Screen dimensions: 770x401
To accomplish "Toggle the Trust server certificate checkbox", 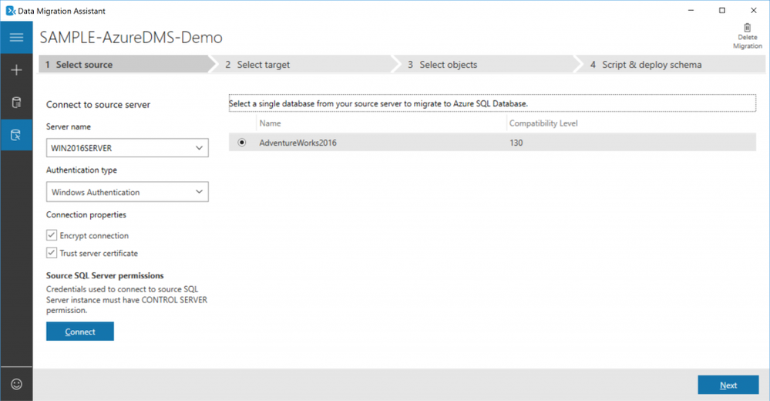I will click(x=52, y=253).
